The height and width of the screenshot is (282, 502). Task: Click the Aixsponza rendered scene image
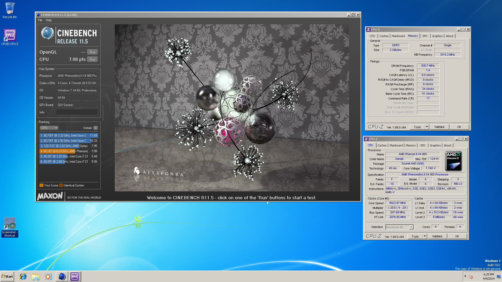tap(232, 108)
